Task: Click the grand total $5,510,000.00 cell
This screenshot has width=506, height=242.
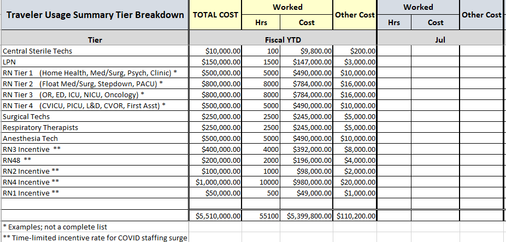Action: [219, 215]
